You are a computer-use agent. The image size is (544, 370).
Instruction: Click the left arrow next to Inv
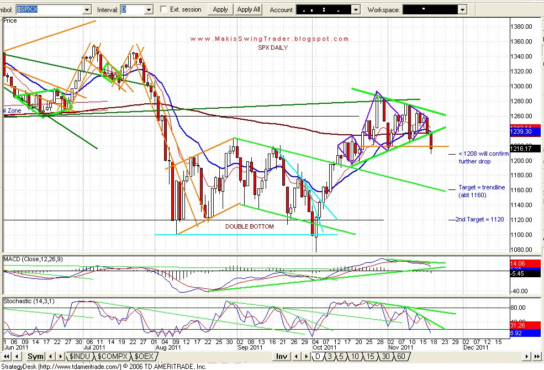296,356
